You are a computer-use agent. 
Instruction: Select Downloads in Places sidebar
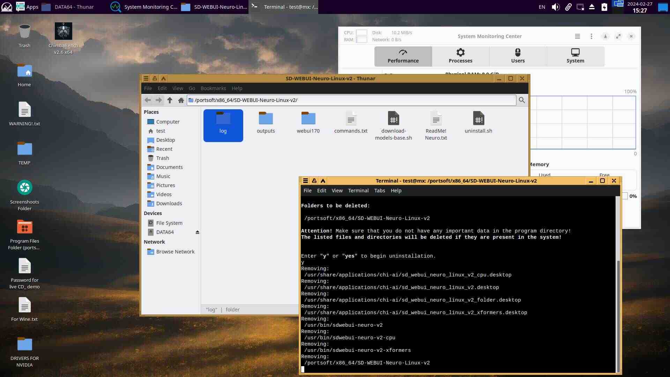(x=169, y=204)
